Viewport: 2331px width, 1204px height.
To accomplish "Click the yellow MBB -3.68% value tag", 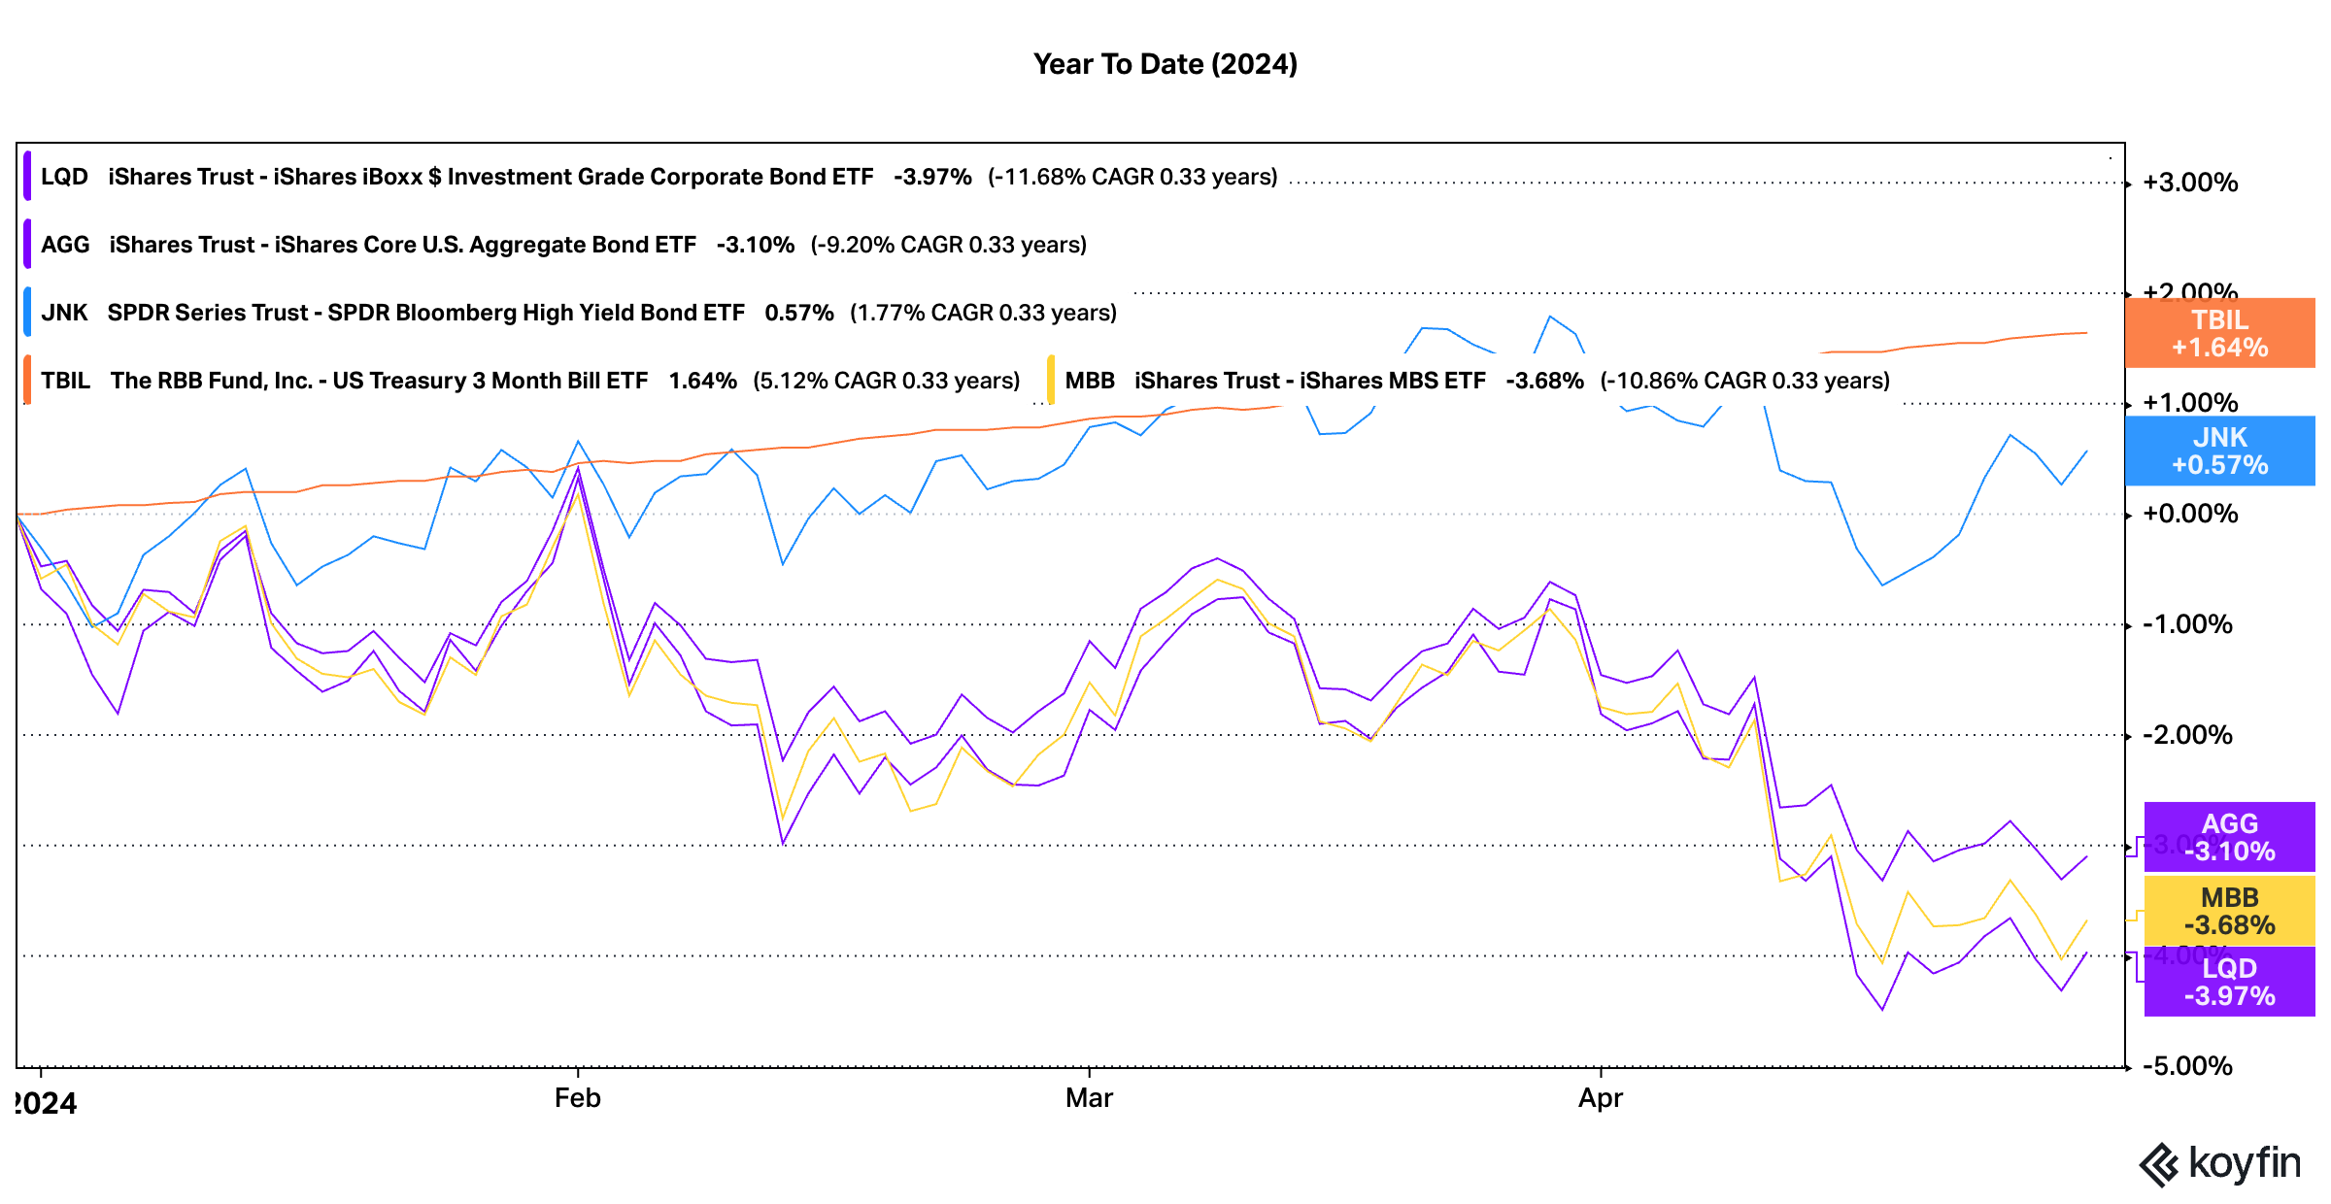I will (2229, 911).
